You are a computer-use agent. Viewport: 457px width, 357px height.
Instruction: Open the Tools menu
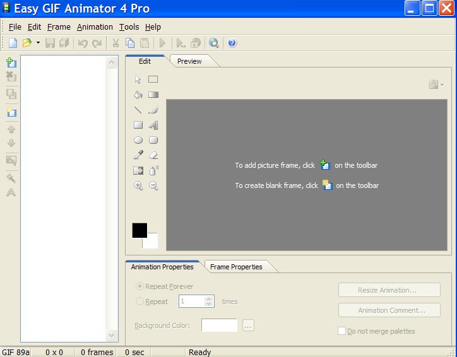point(129,27)
